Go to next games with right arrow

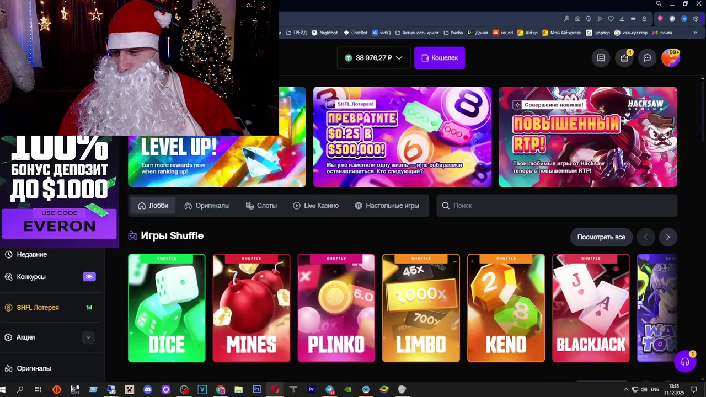pyautogui.click(x=668, y=237)
